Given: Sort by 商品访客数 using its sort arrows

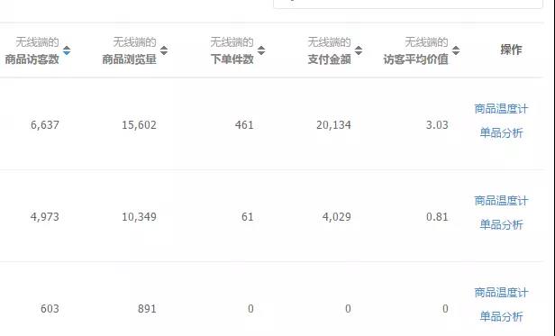Looking at the screenshot, I should 67,50.
